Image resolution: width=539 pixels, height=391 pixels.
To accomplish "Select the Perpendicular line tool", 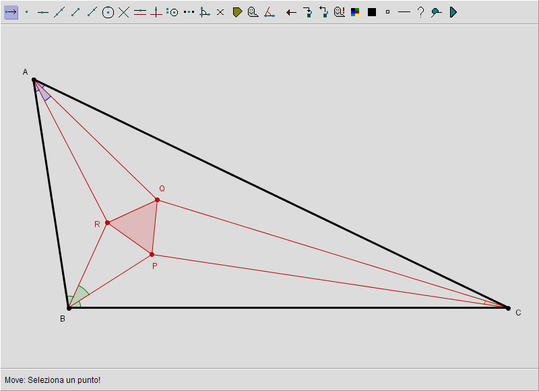I will (x=156, y=12).
